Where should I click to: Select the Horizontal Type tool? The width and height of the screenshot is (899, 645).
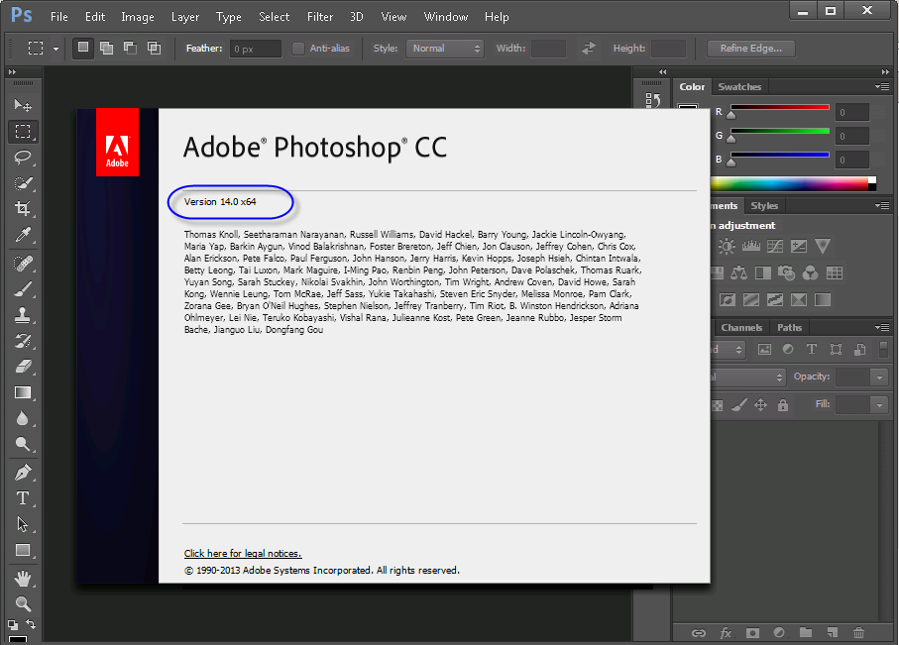tap(23, 498)
